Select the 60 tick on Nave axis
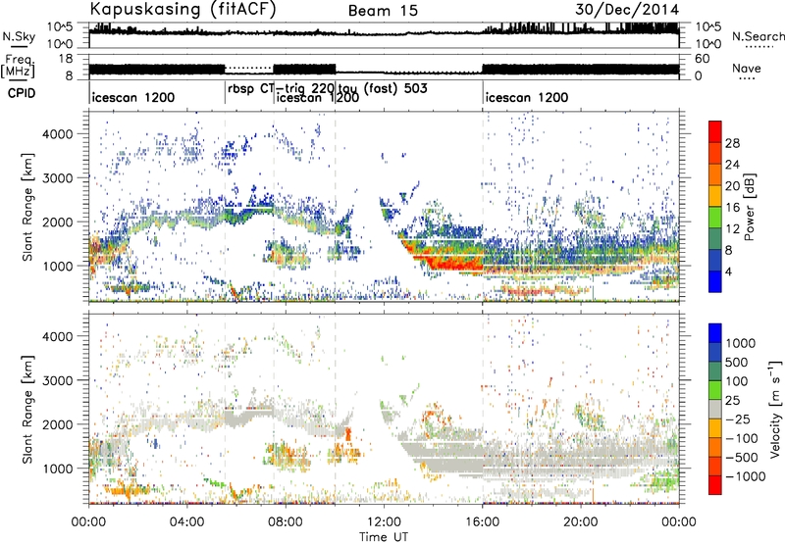Image resolution: width=785 pixels, height=543 pixels. click(702, 59)
